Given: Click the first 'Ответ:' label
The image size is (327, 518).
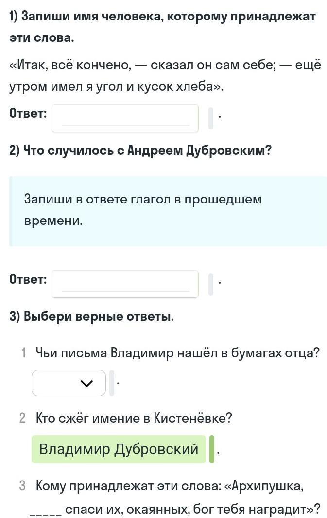Looking at the screenshot, I should pyautogui.click(x=28, y=113).
